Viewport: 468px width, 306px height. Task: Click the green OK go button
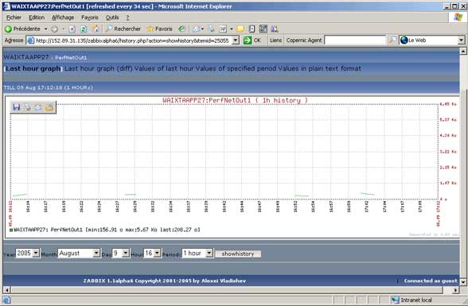pos(252,41)
